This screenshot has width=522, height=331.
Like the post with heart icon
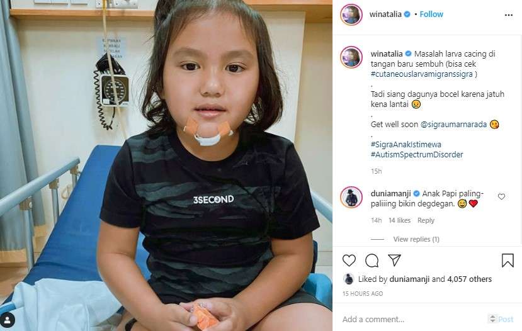(x=349, y=261)
